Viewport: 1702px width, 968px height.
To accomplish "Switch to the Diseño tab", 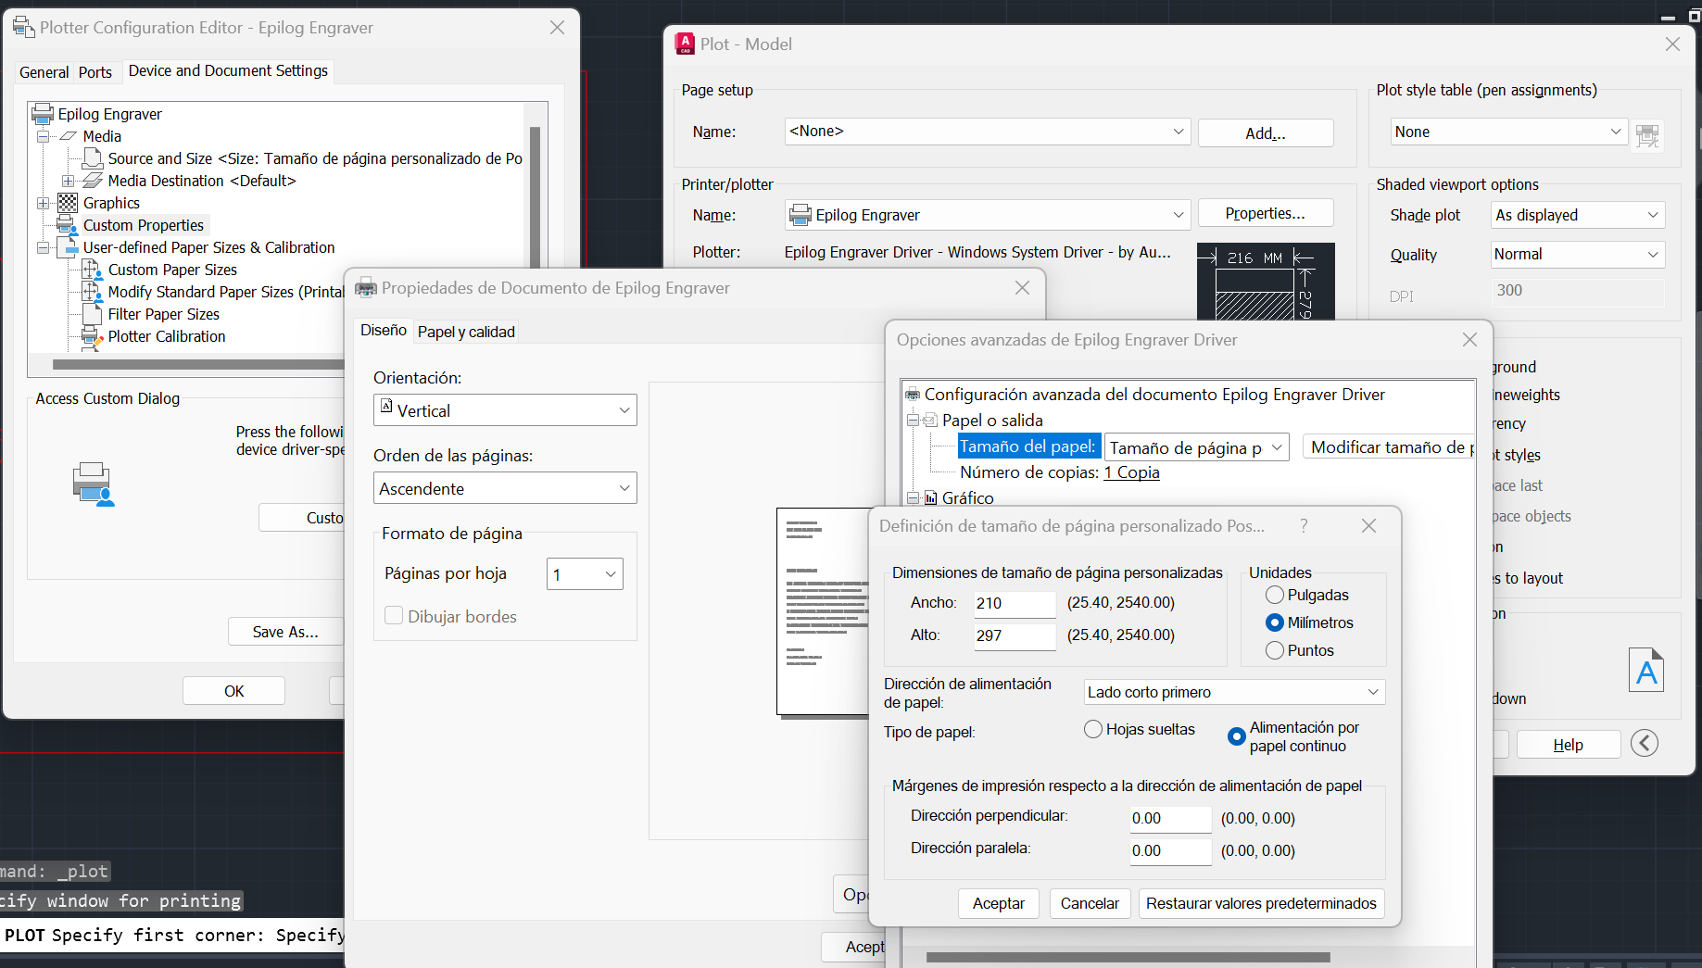I will [384, 330].
